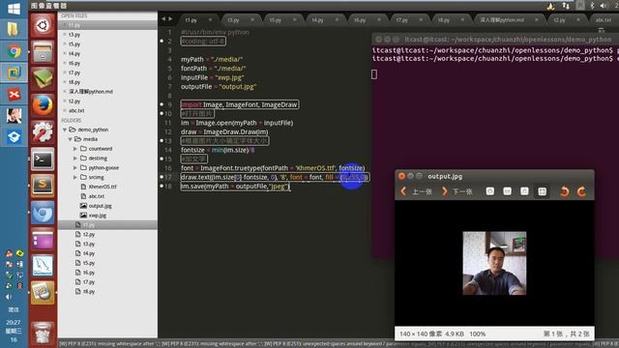Click next tab arrow in Sublime
Screen dimensions: 619x348
click(x=170, y=18)
